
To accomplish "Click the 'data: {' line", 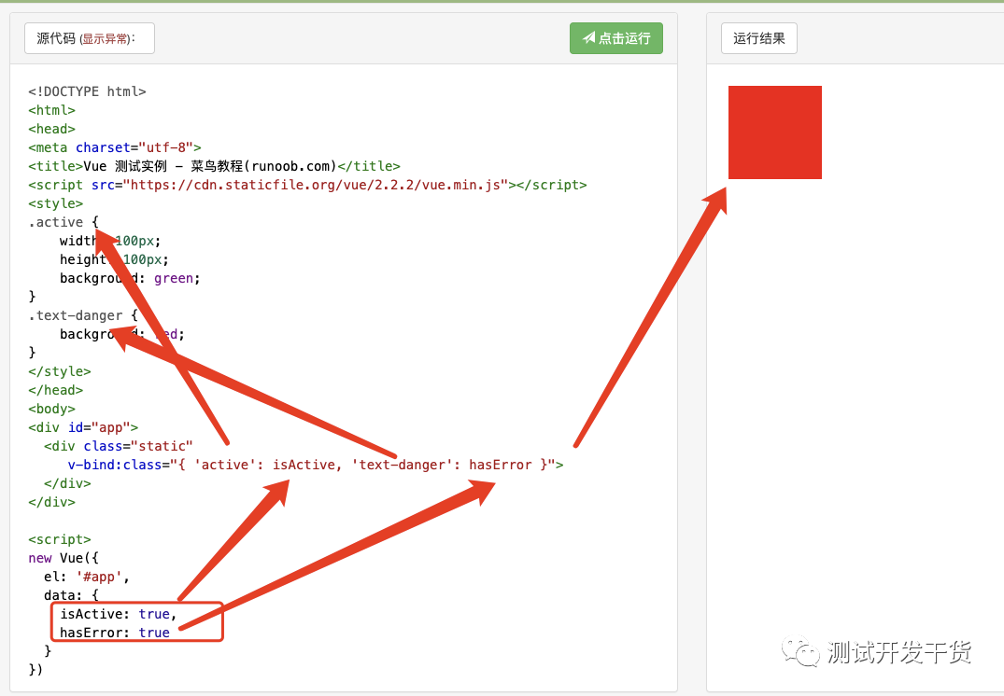I will (x=71, y=595).
